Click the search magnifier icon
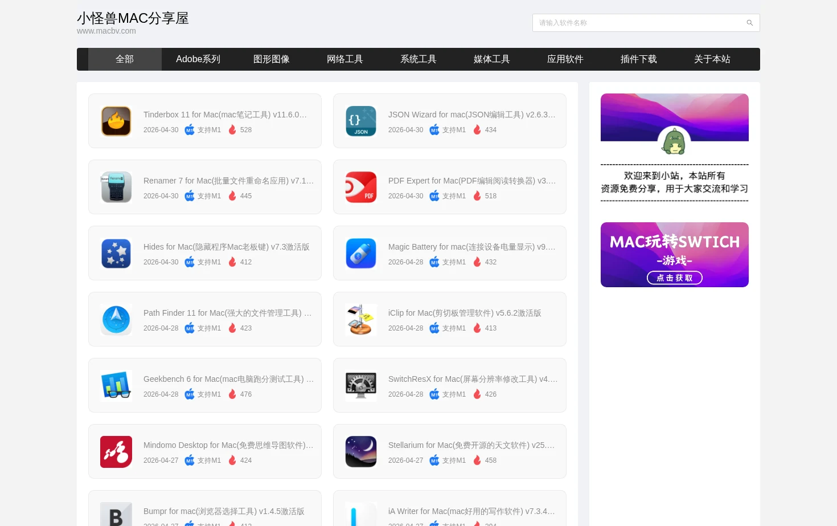 [750, 23]
